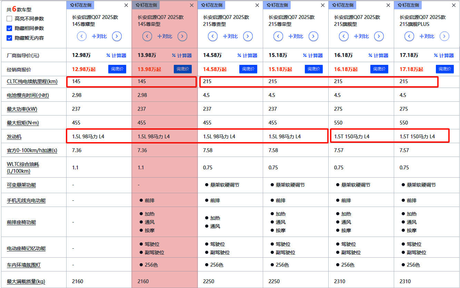Remove the 215尊荣型 column with X
The width and height of the screenshot is (460, 288).
(323, 5)
